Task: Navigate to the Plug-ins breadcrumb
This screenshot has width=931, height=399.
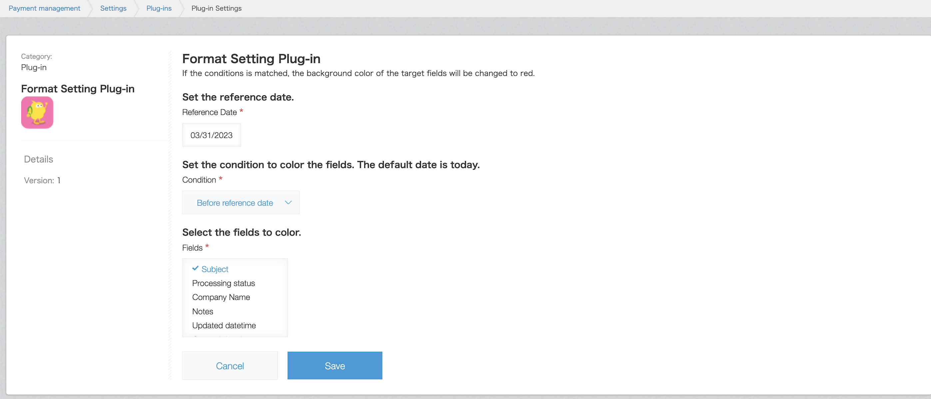Action: point(159,8)
